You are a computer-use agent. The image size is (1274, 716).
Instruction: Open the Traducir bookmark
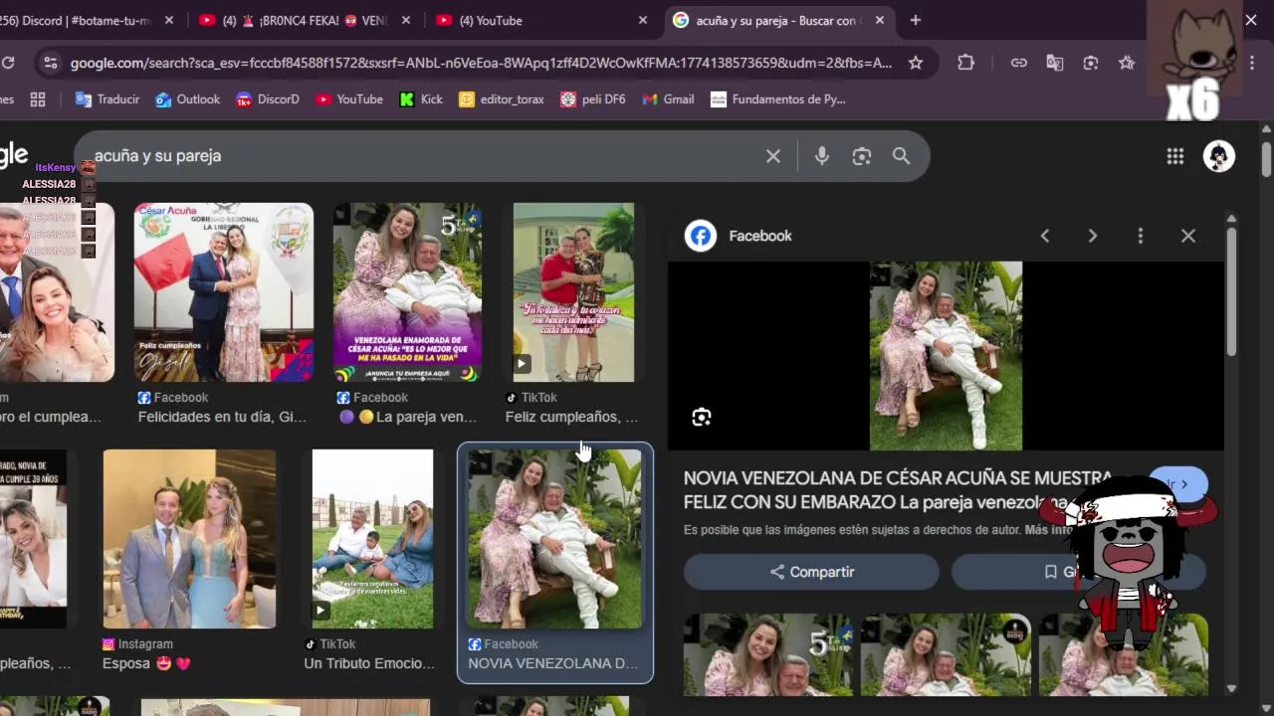point(107,99)
